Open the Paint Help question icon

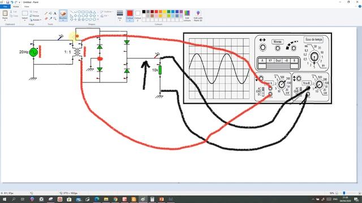(360, 6)
